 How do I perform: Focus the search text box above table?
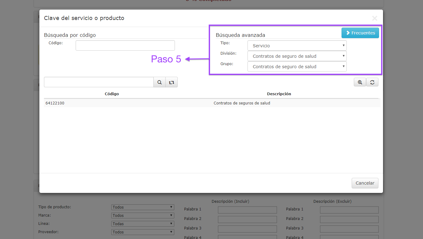(99, 82)
